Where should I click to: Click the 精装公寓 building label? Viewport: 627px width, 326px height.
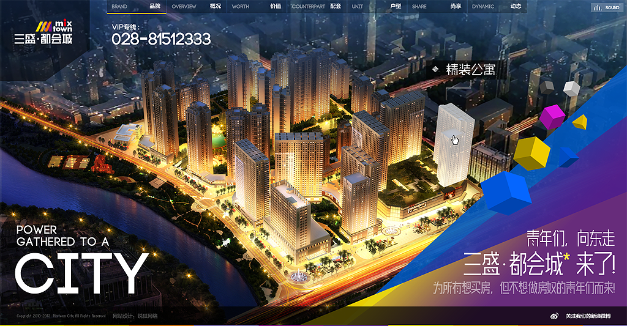coord(470,70)
